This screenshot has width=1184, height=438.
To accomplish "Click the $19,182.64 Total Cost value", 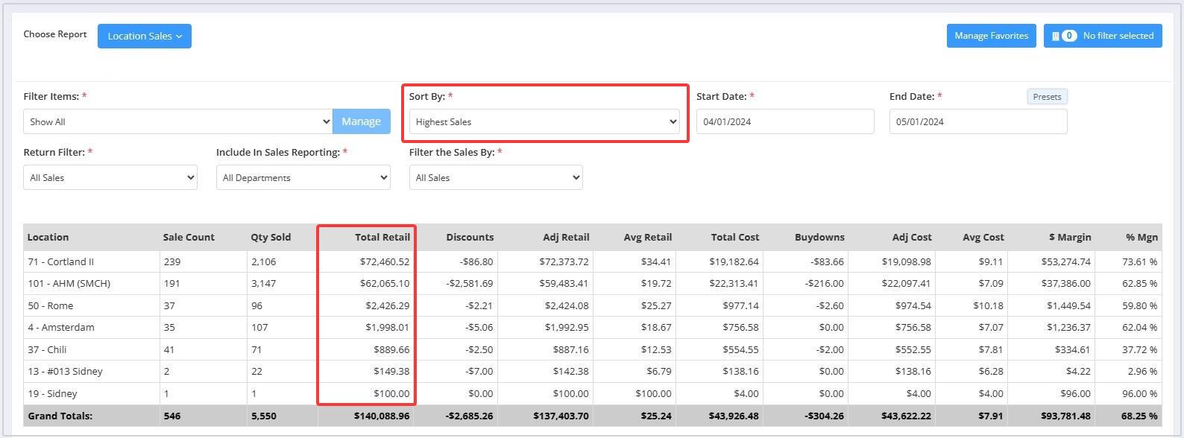I will coord(736,261).
